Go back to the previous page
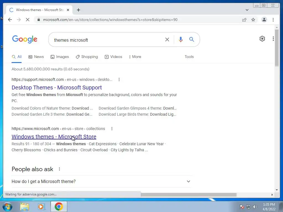This screenshot has width=283, height=212. [x=10, y=20]
